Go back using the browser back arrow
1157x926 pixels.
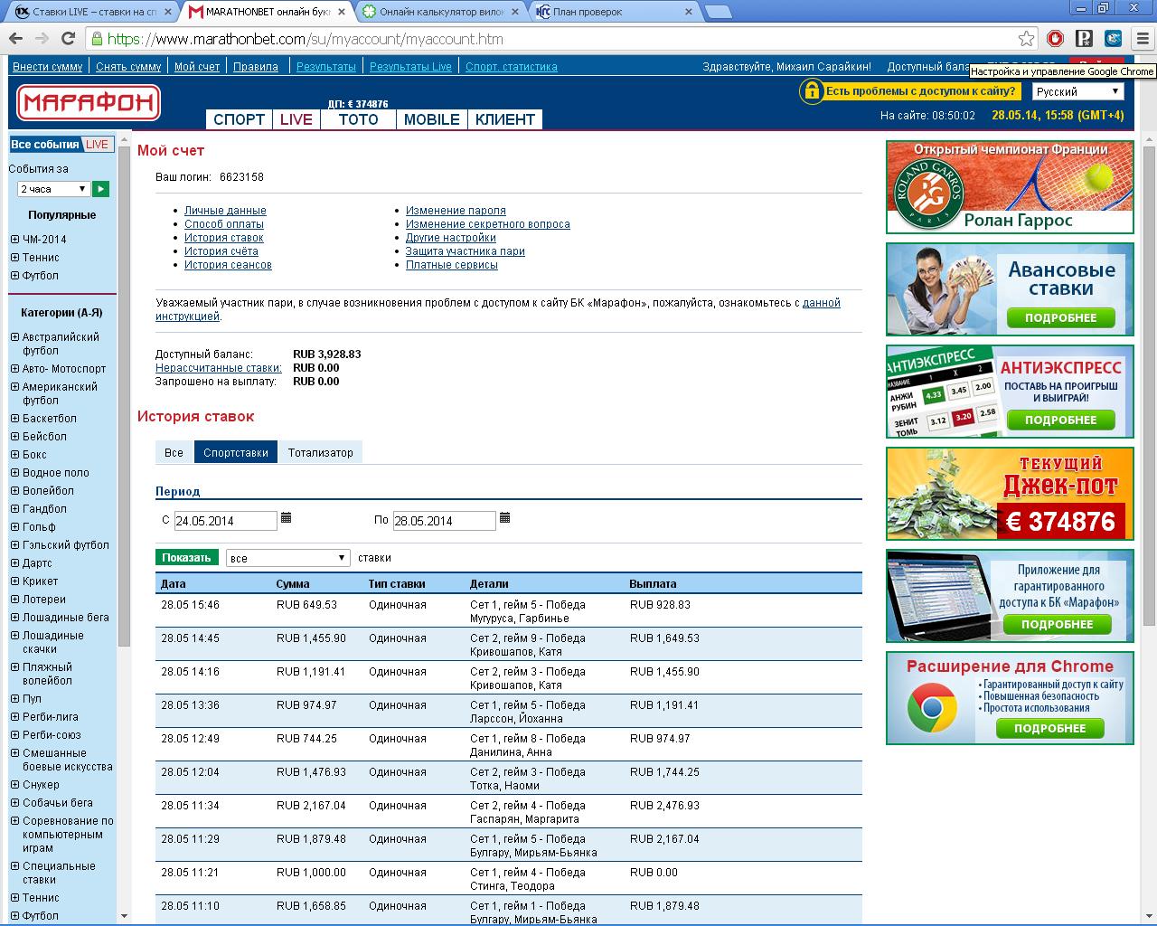point(15,39)
